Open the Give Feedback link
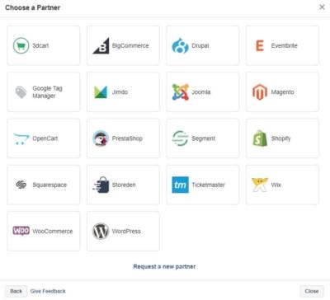 [x=48, y=291]
